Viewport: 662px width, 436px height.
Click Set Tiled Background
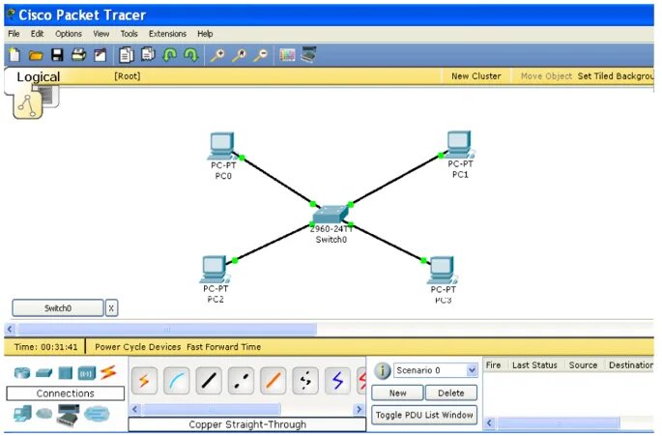[616, 76]
